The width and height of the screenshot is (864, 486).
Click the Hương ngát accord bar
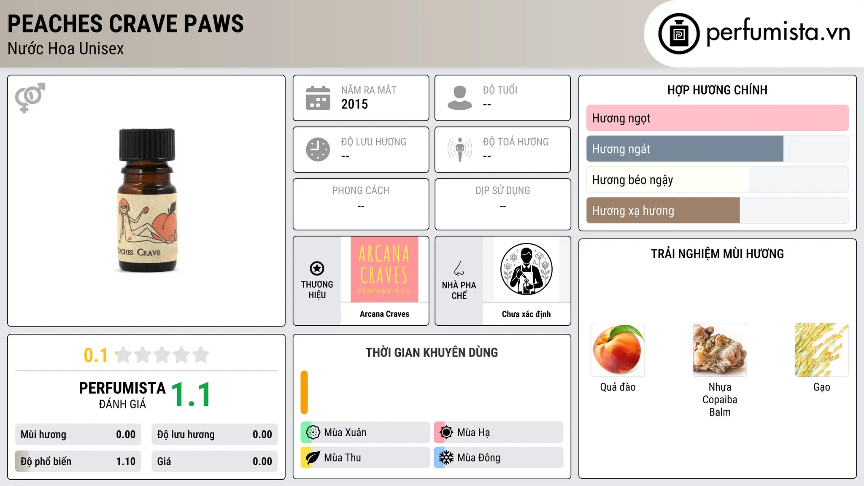point(717,149)
